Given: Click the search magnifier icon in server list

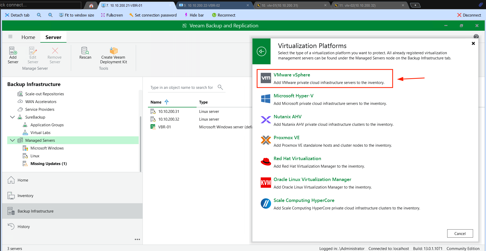Looking at the screenshot, I should point(220,87).
